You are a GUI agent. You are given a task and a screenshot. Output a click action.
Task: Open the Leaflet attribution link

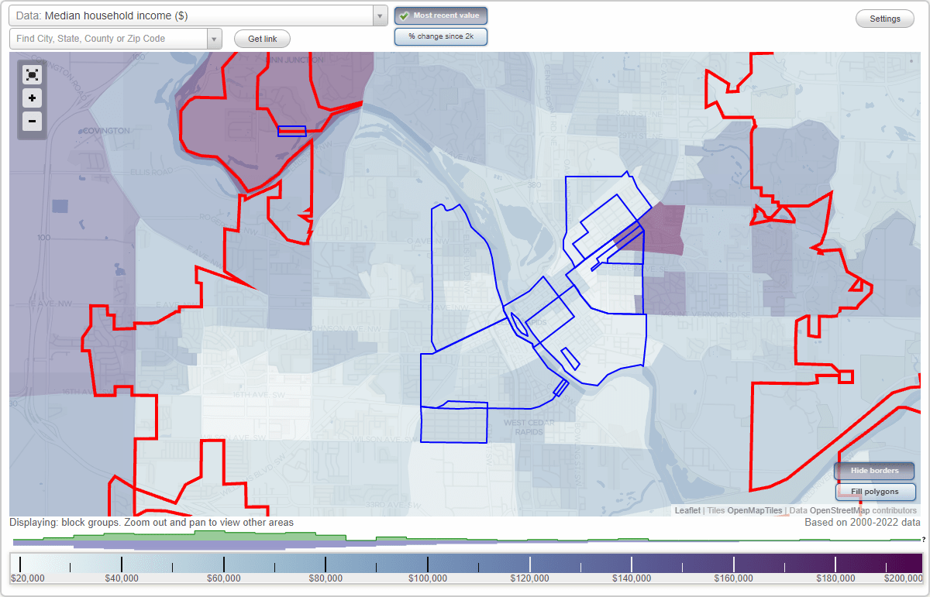coord(688,510)
